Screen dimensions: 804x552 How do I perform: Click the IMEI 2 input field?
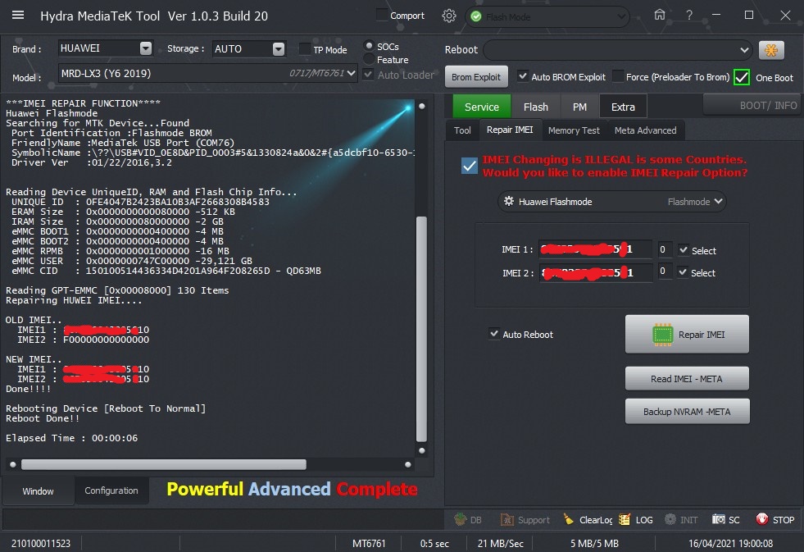click(x=595, y=272)
